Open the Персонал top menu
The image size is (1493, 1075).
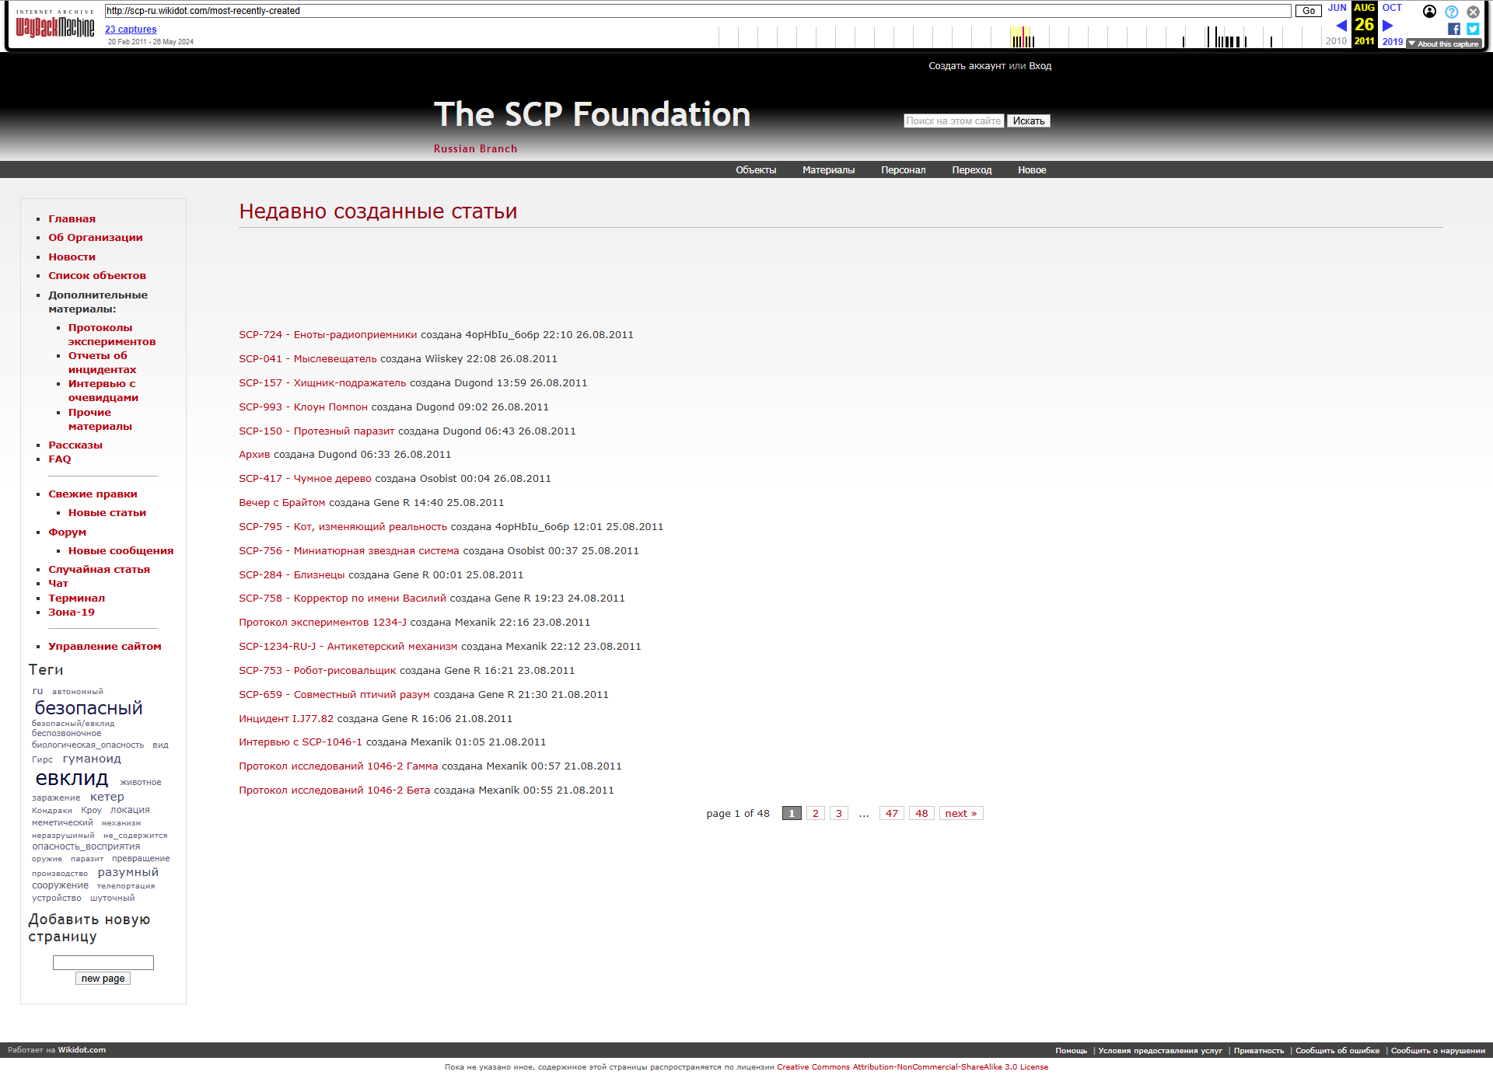pos(903,170)
